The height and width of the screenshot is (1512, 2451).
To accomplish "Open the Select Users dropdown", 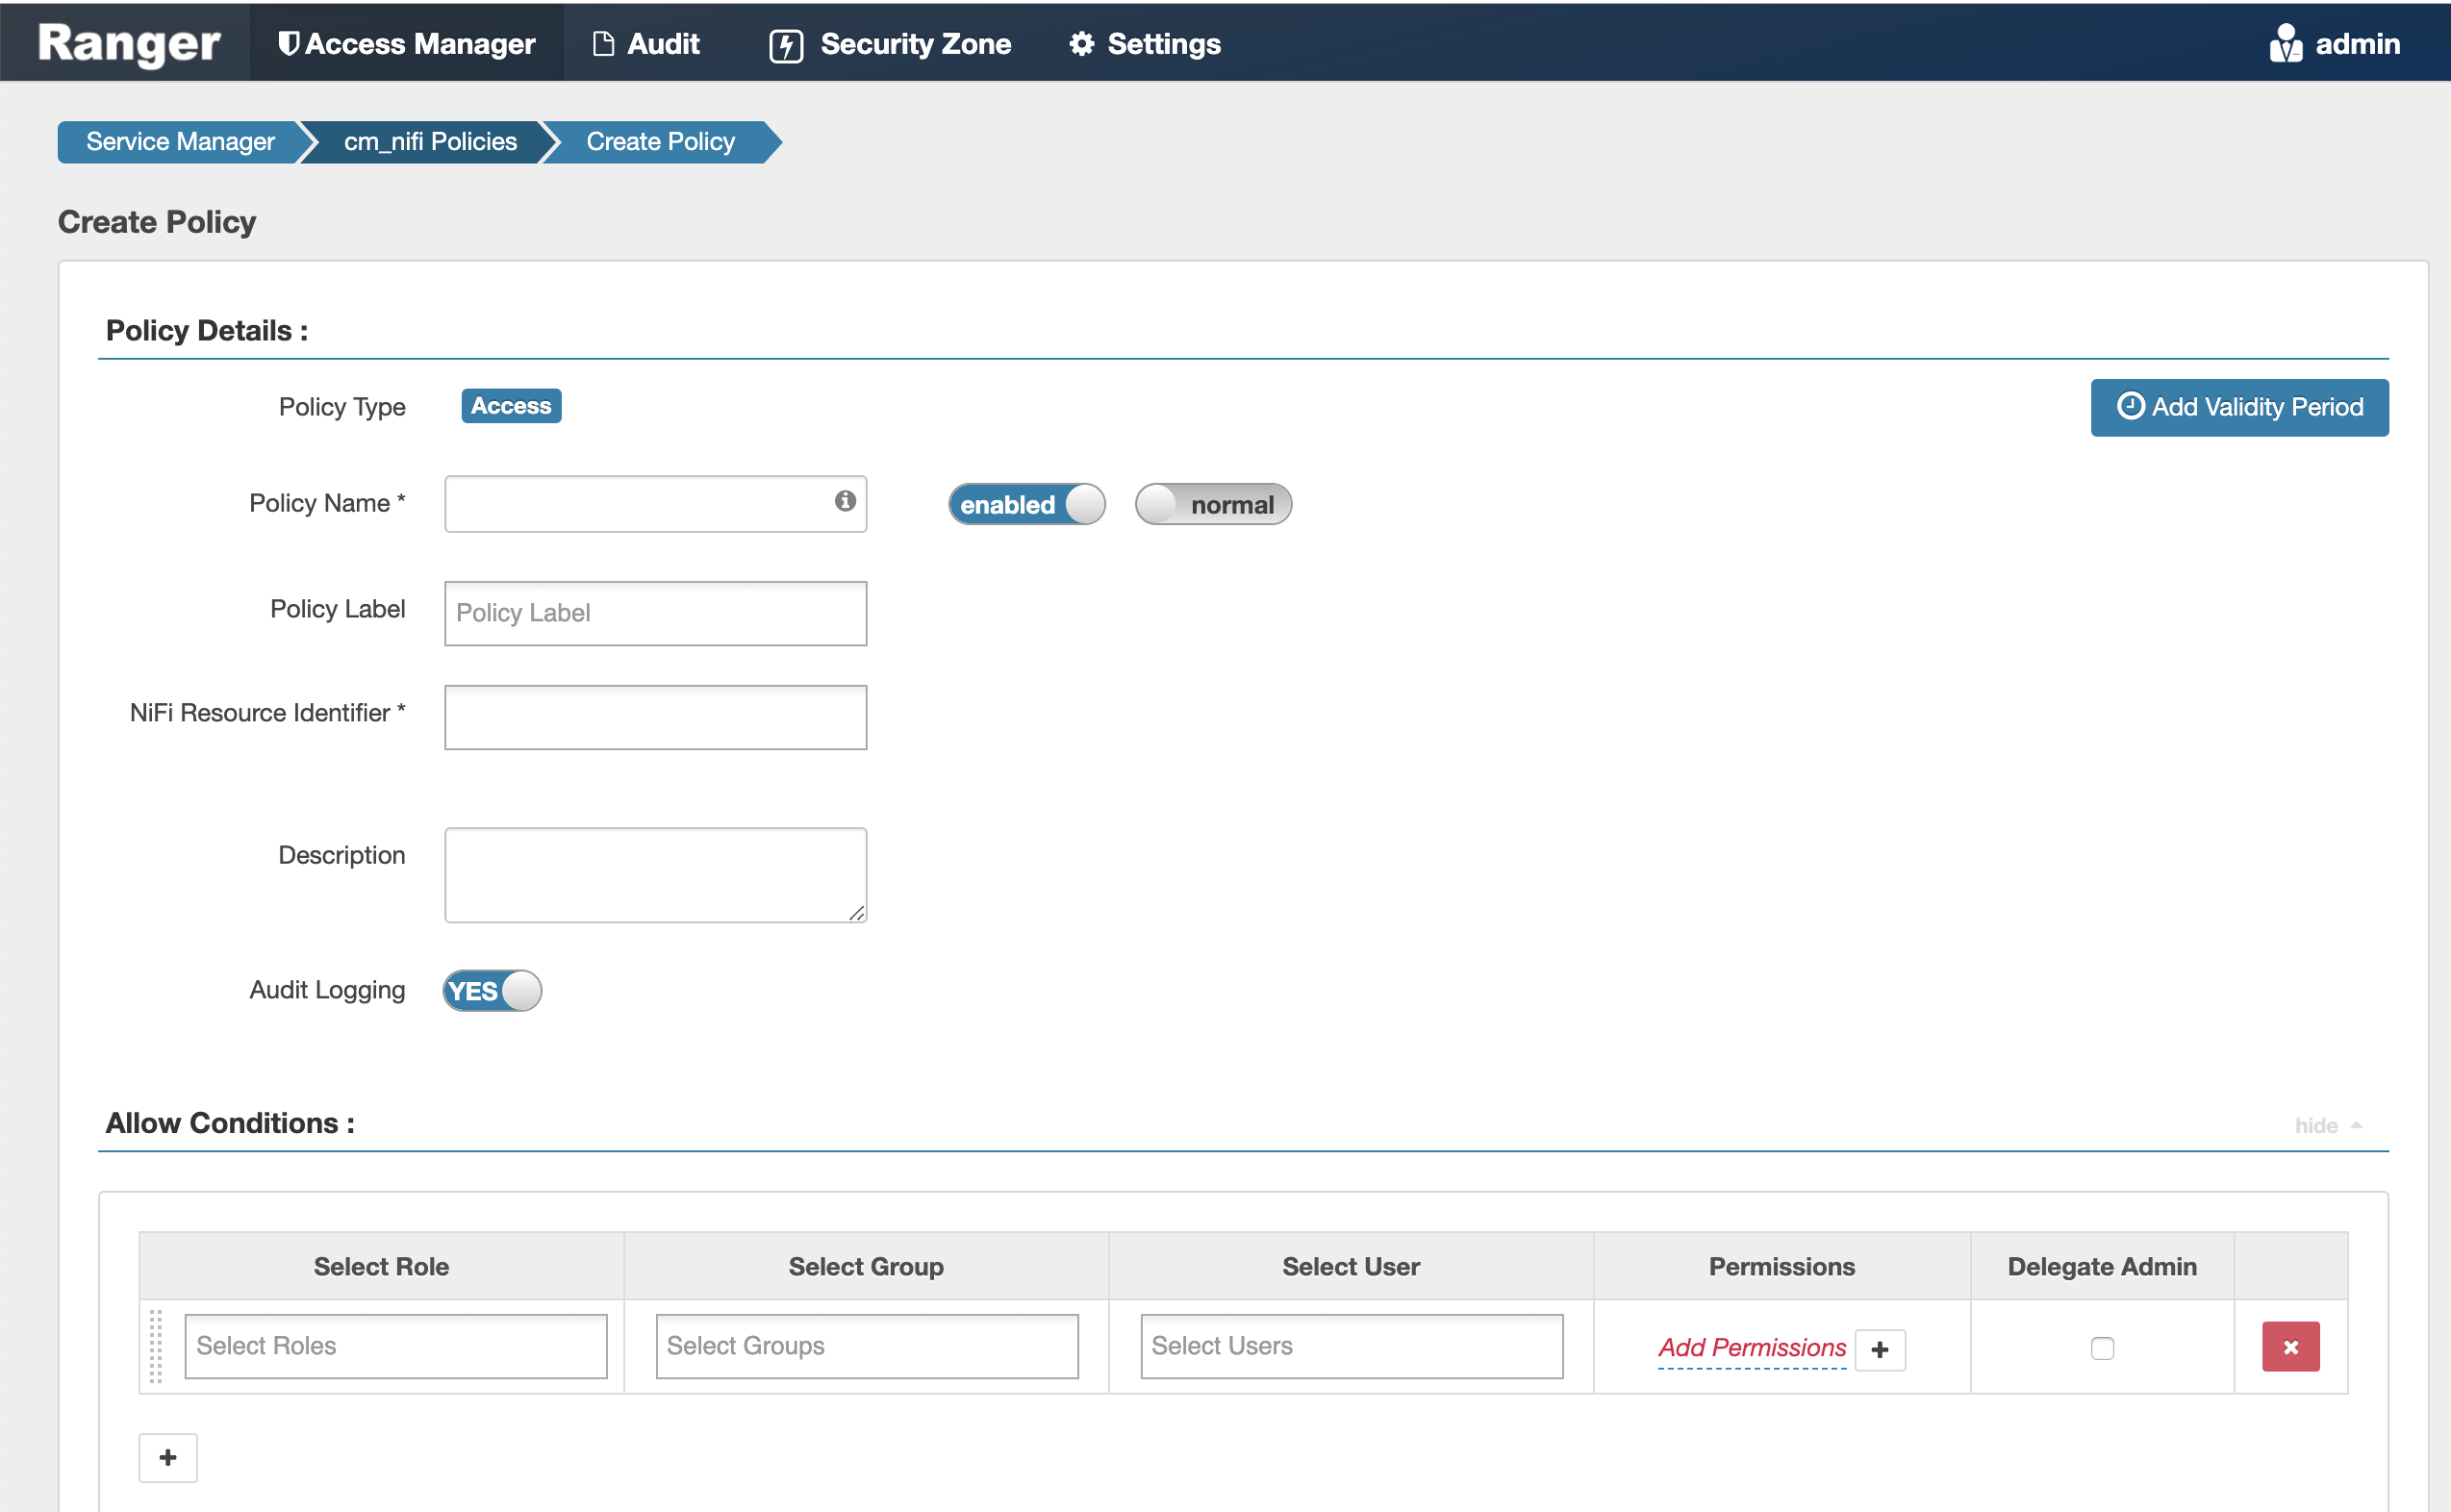I will pos(1351,1346).
